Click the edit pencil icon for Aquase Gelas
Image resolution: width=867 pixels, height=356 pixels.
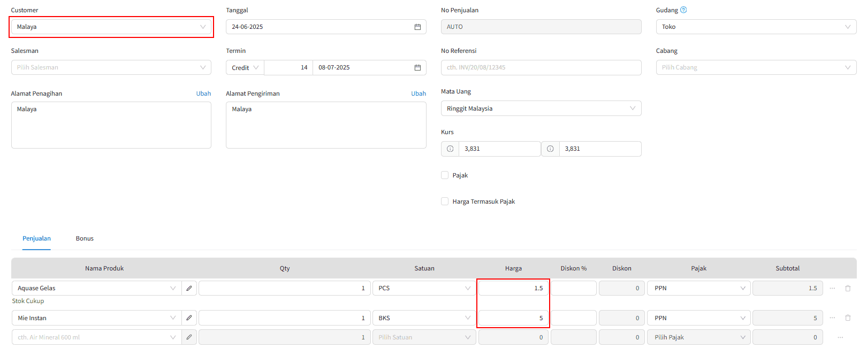(189, 288)
